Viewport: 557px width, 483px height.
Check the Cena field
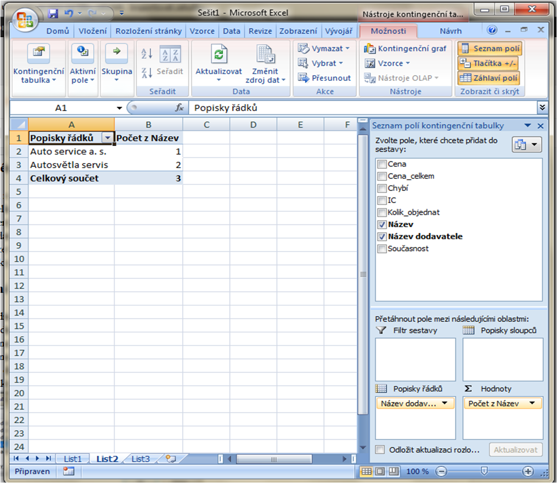[x=382, y=164]
